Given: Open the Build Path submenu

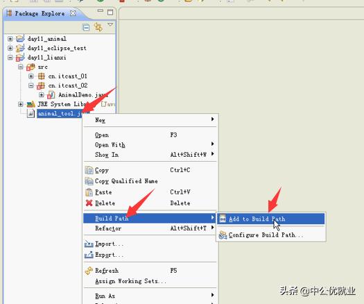Looking at the screenshot, I should (x=150, y=218).
